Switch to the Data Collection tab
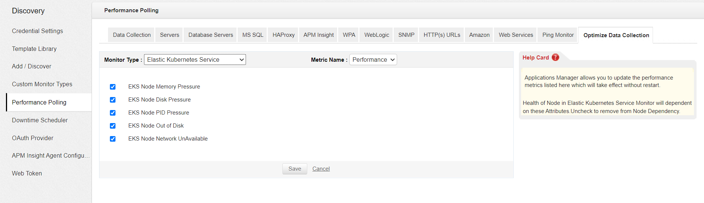The width and height of the screenshot is (704, 203). pyautogui.click(x=132, y=35)
